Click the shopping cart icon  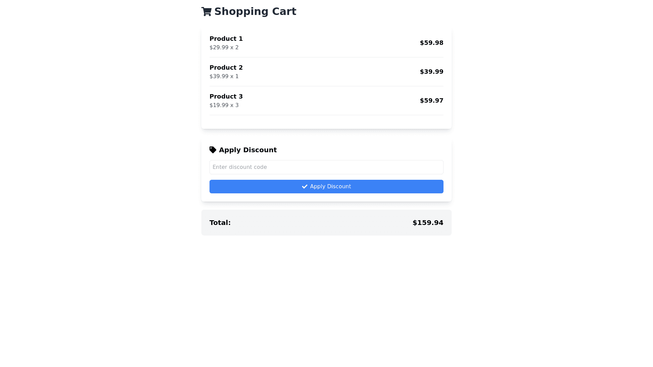[206, 12]
